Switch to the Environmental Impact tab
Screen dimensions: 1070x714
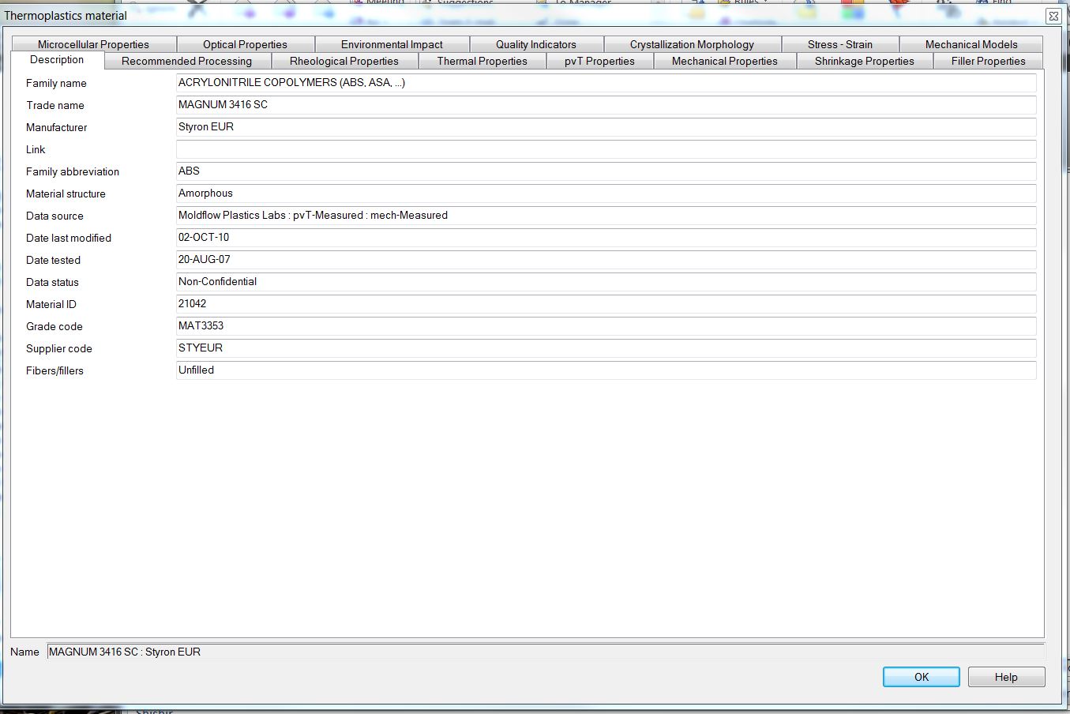click(x=392, y=43)
